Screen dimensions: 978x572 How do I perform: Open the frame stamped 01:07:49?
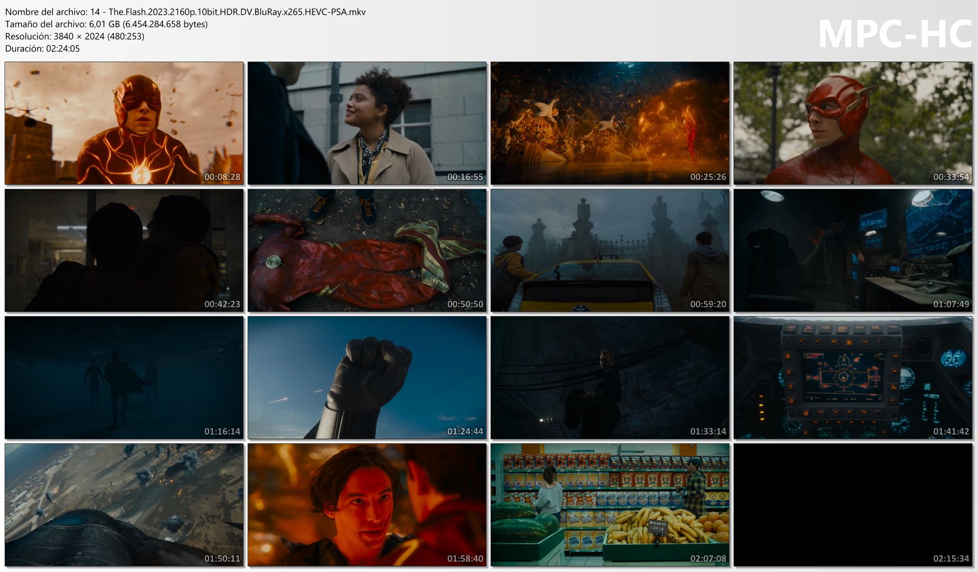click(853, 250)
